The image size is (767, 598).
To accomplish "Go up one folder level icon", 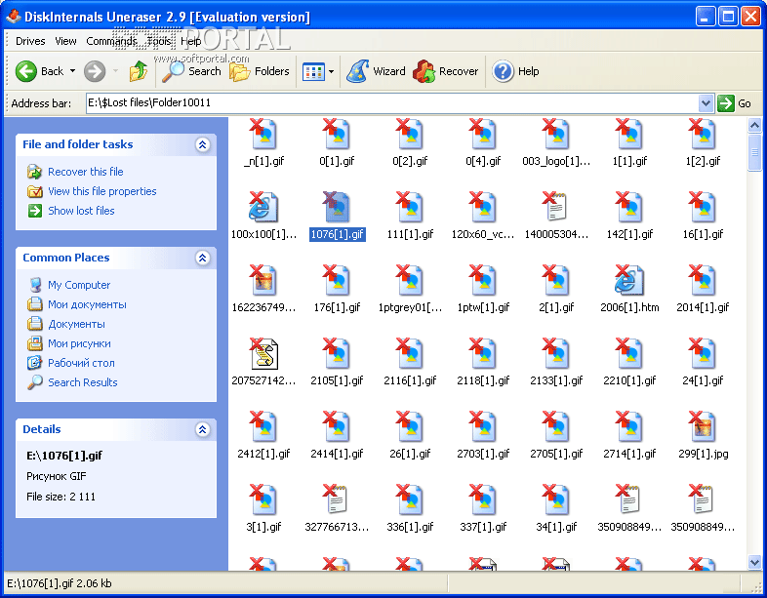I will pos(139,71).
